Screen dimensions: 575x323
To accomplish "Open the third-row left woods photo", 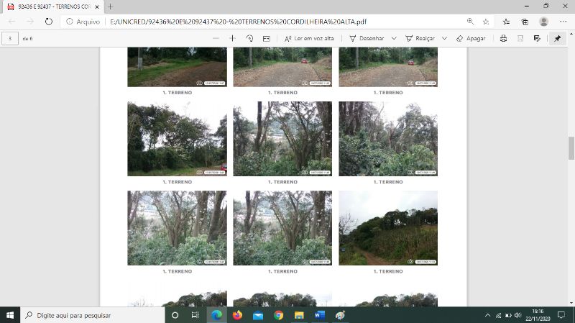I will click(177, 228).
